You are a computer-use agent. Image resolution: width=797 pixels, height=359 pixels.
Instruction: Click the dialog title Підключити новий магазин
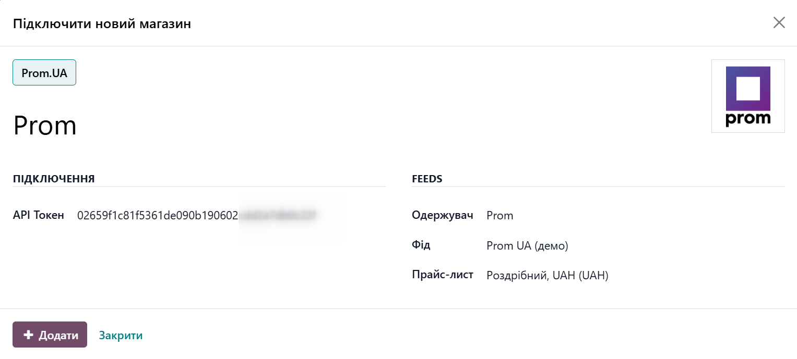102,23
